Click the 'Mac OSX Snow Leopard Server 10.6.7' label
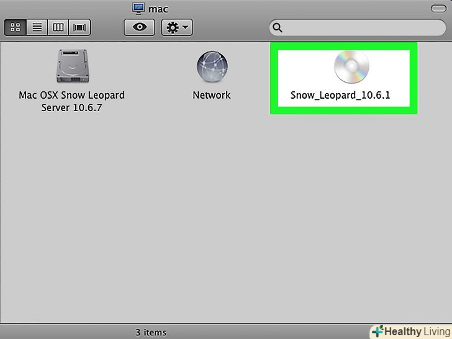Viewport: 452px width, 339px height. pos(72,101)
